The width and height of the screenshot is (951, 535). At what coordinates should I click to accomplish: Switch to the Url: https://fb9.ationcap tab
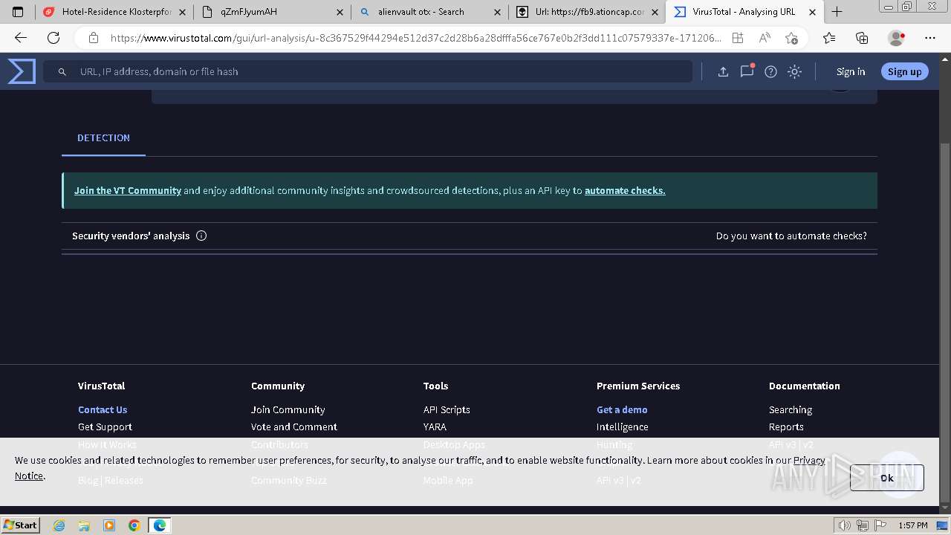coord(588,12)
